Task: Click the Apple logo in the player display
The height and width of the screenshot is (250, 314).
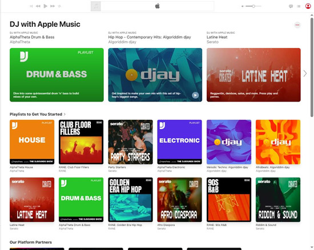Action: pyautogui.click(x=158, y=6)
